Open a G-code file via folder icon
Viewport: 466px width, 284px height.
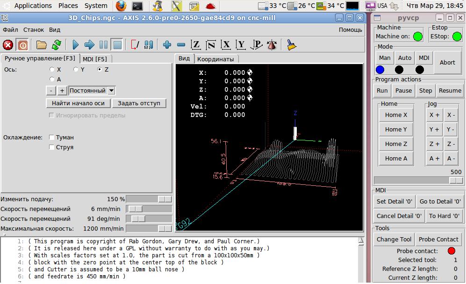pyautogui.click(x=41, y=45)
